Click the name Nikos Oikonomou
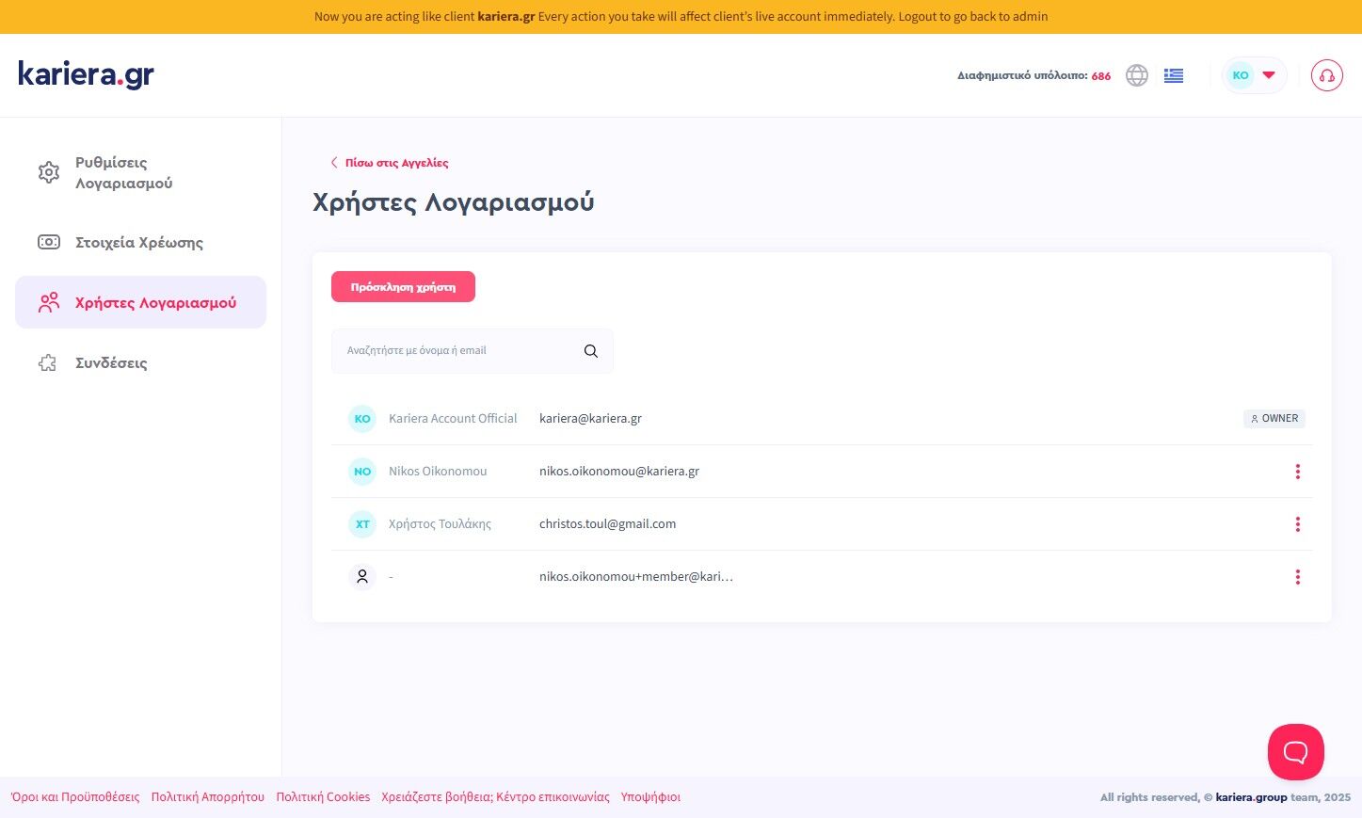Screen dimensions: 1362x818 pyautogui.click(x=438, y=472)
